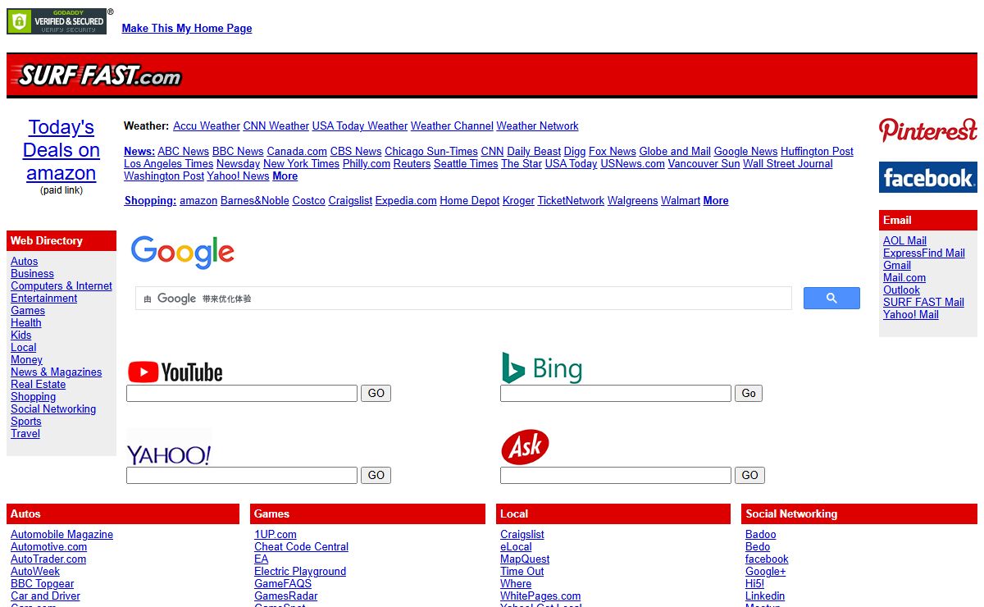
Task: Open Today's Deals on amazon link
Action: pyautogui.click(x=61, y=150)
